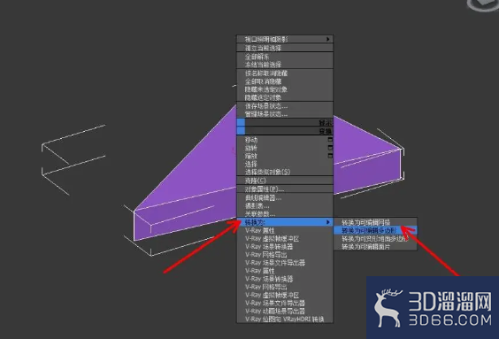Open Scale transform settings box beside 缩放
Viewport: 499px width, 339px height.
(330, 156)
